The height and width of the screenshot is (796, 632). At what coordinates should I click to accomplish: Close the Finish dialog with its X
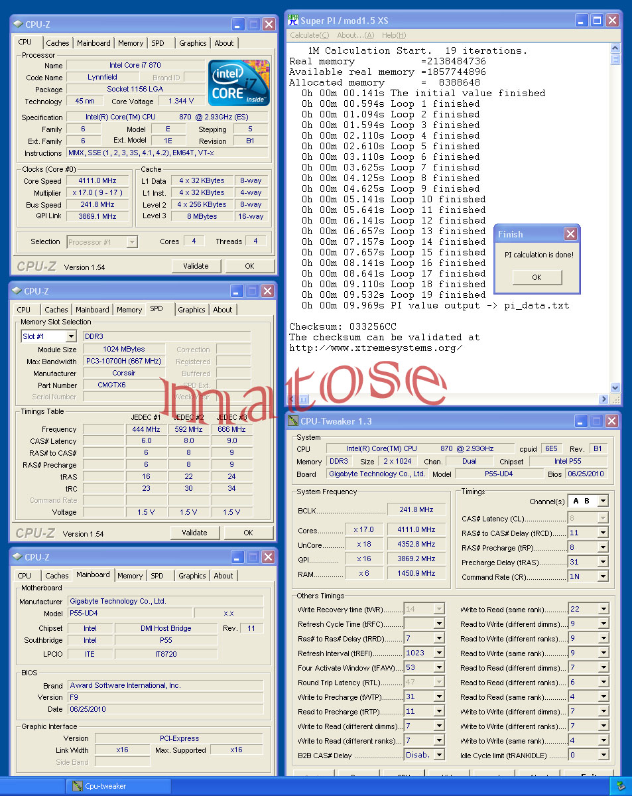pos(570,234)
